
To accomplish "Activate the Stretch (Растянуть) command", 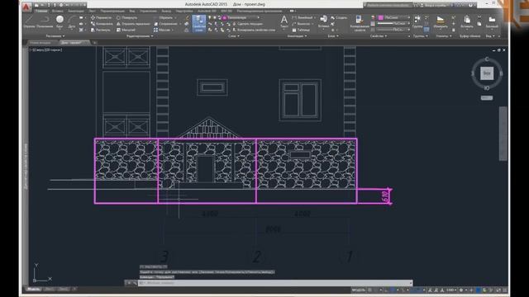I will click(x=101, y=30).
